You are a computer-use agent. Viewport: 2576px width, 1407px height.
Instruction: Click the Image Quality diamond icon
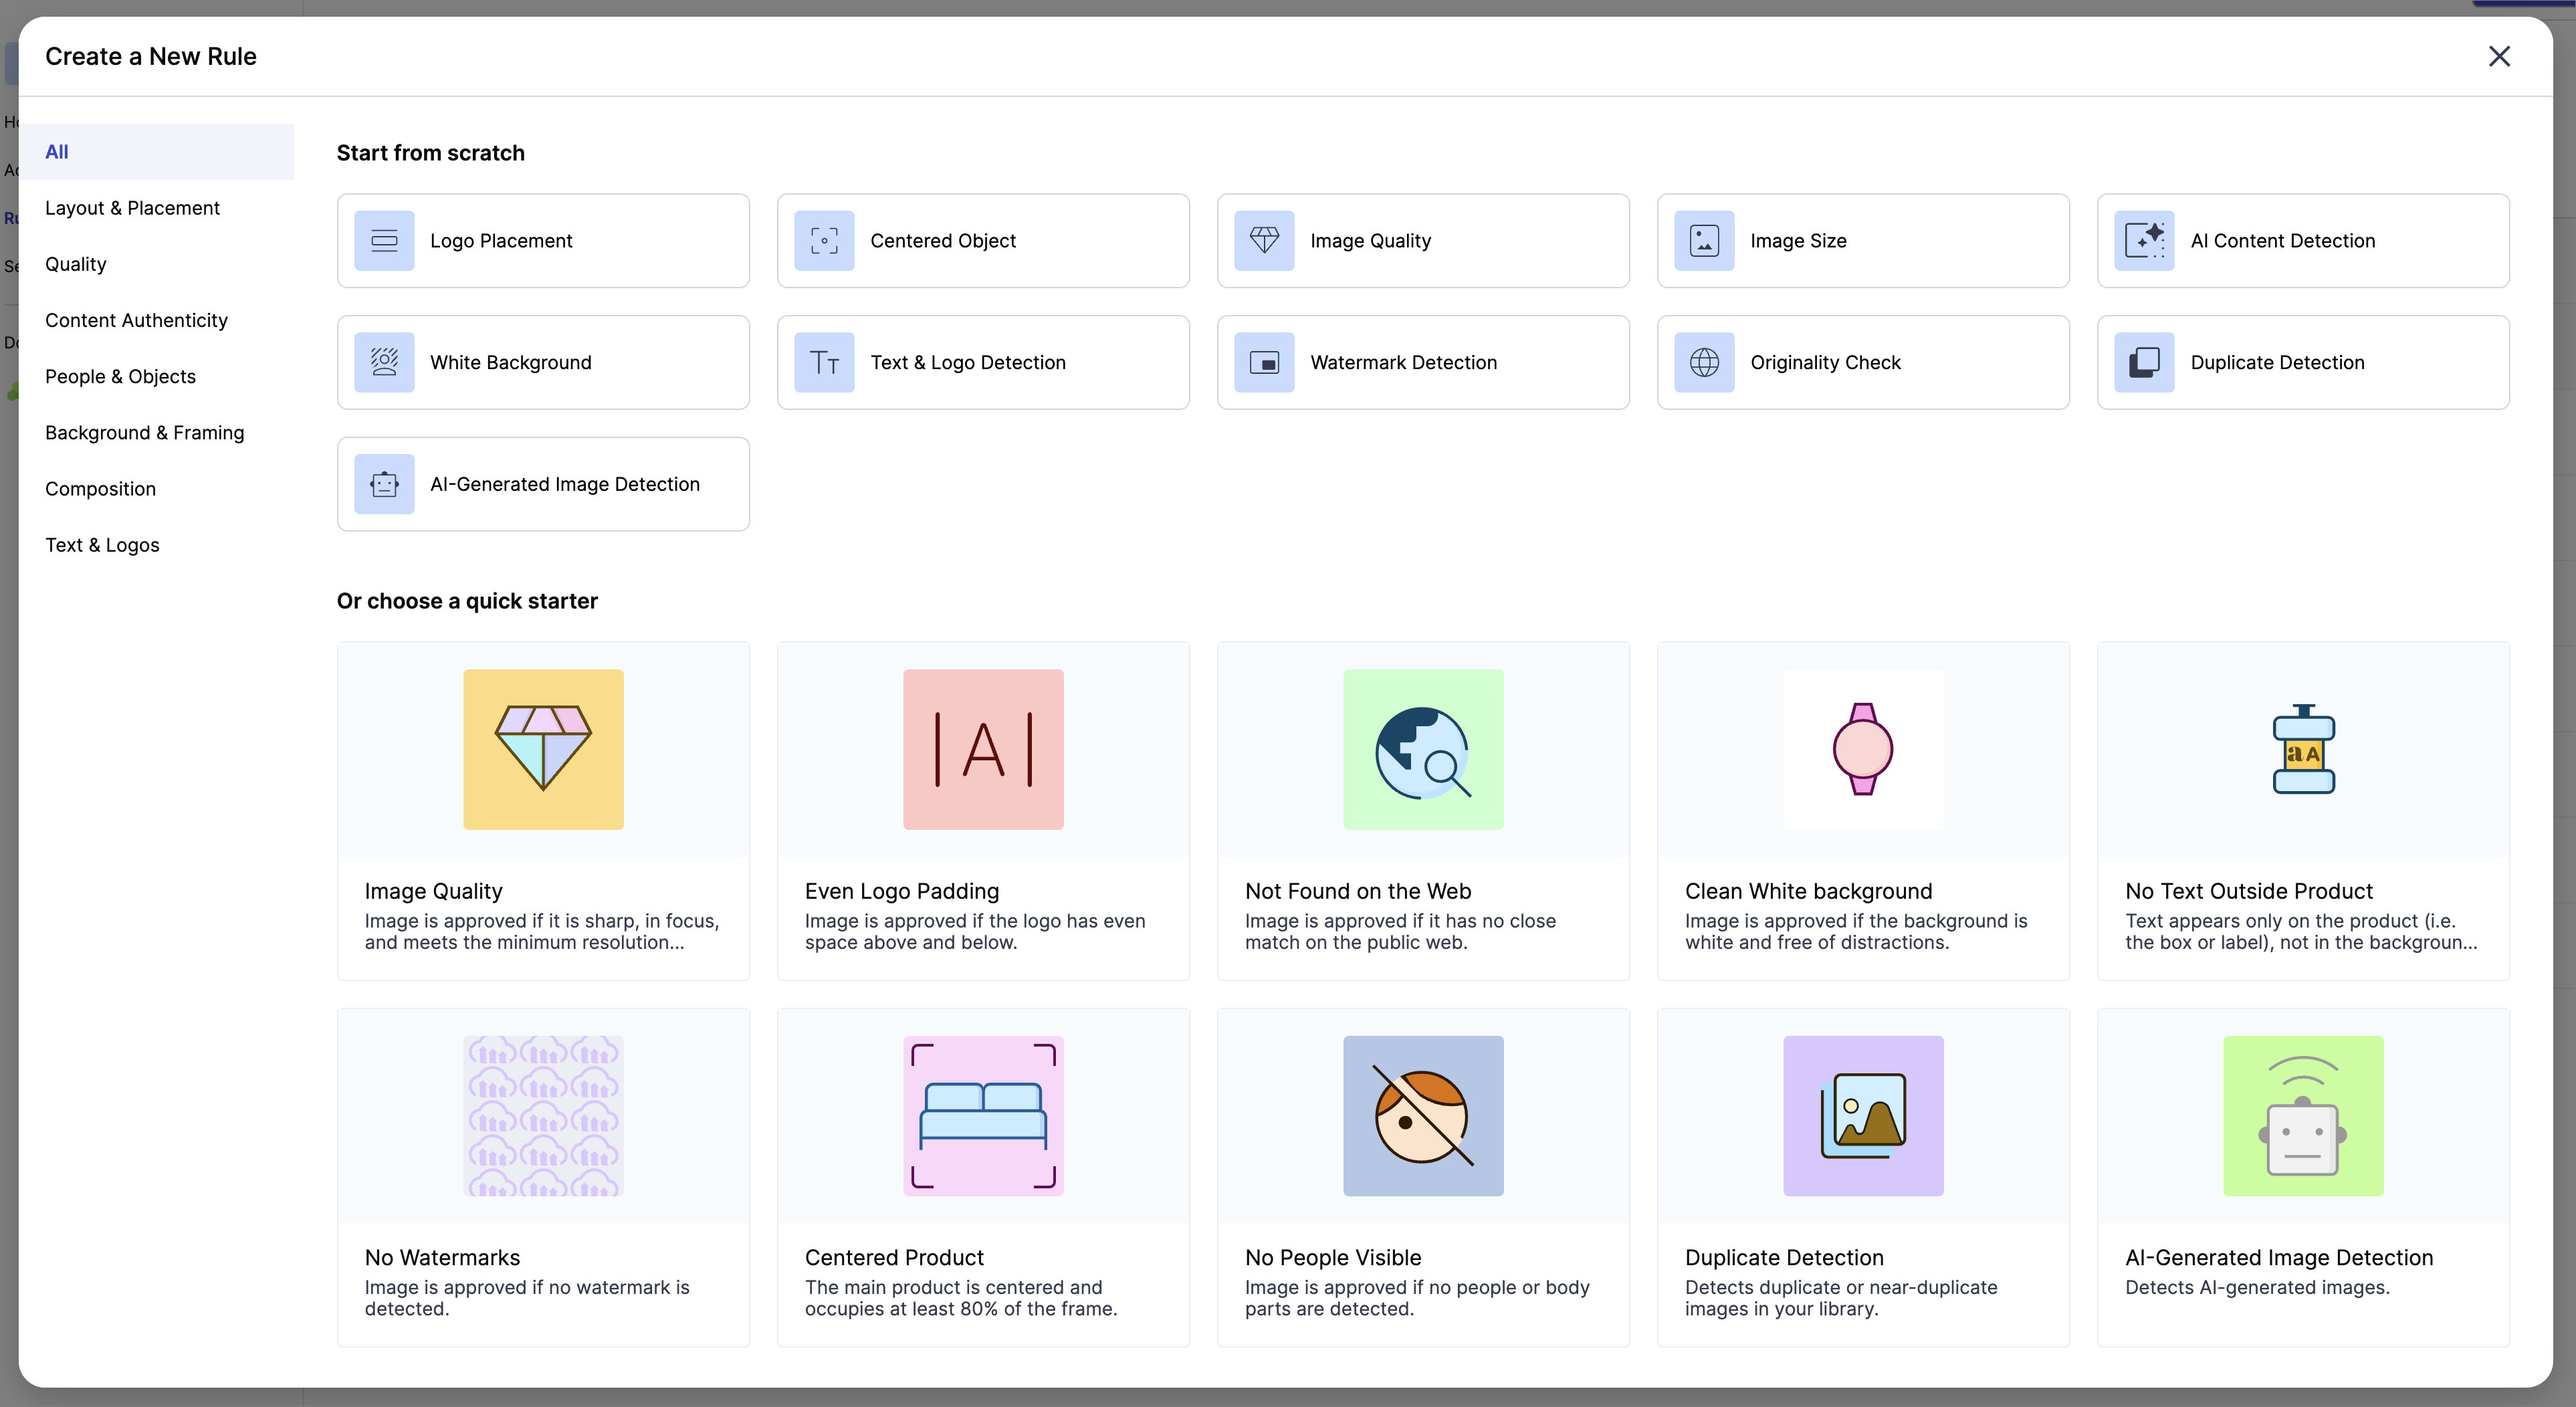pyautogui.click(x=1264, y=241)
